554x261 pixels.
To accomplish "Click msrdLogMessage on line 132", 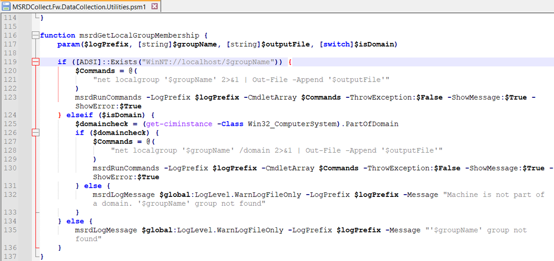I will coord(124,195).
